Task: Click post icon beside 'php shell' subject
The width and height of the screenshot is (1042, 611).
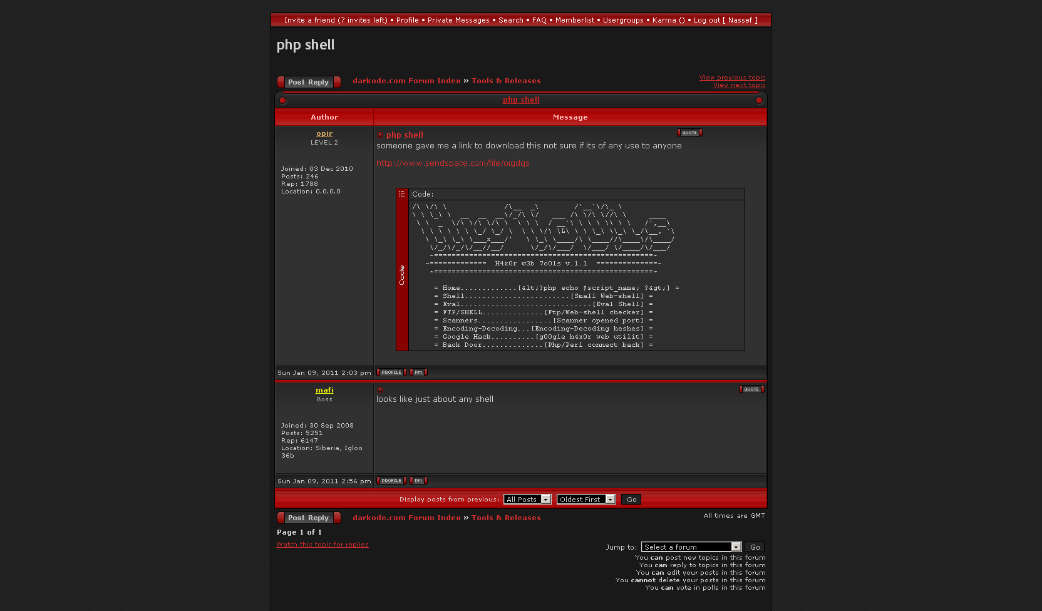Action: click(x=380, y=135)
